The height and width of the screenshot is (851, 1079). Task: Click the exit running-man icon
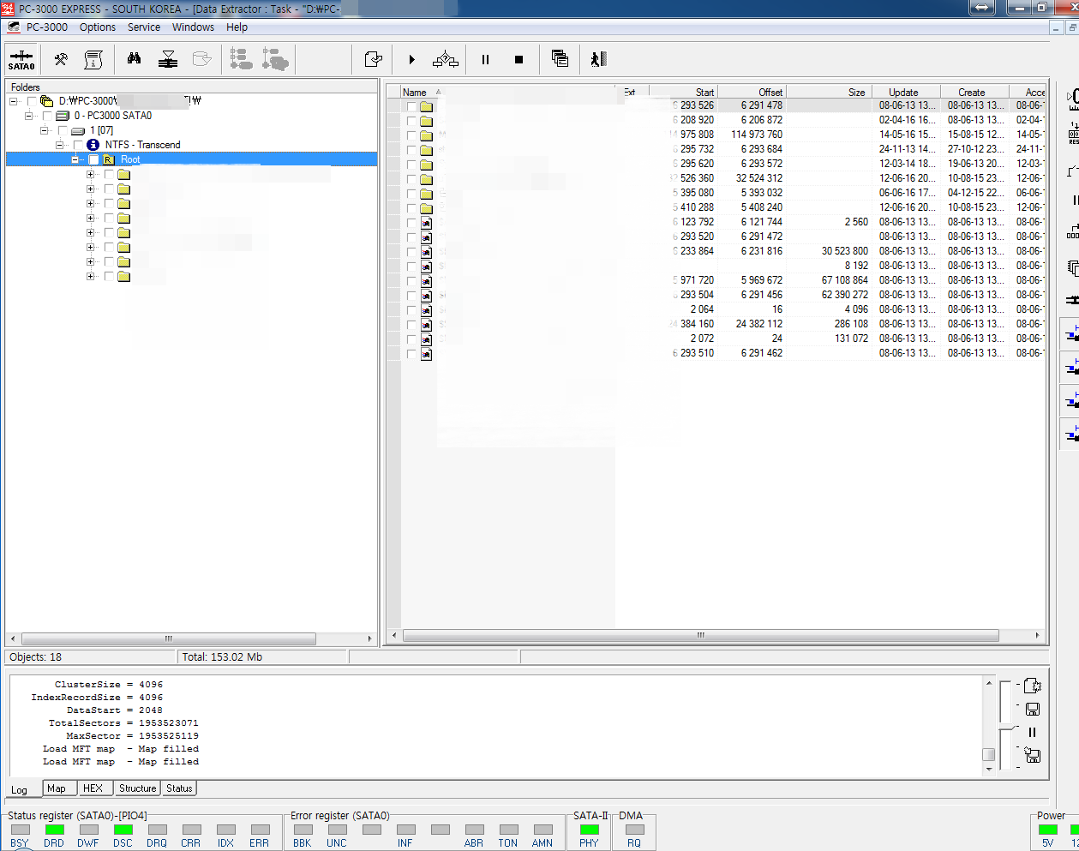598,59
